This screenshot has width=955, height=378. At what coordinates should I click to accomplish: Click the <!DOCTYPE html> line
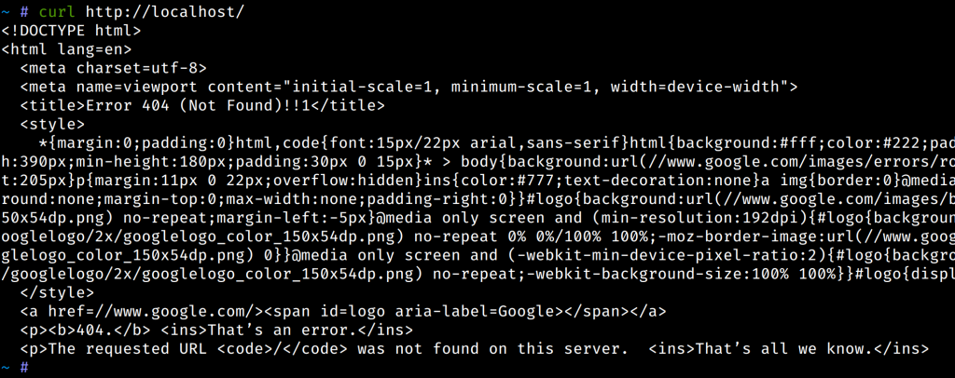(x=65, y=30)
